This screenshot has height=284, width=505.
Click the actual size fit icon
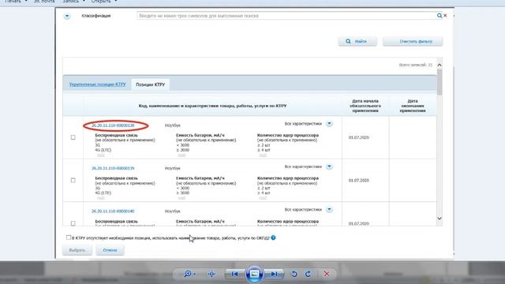click(x=211, y=274)
